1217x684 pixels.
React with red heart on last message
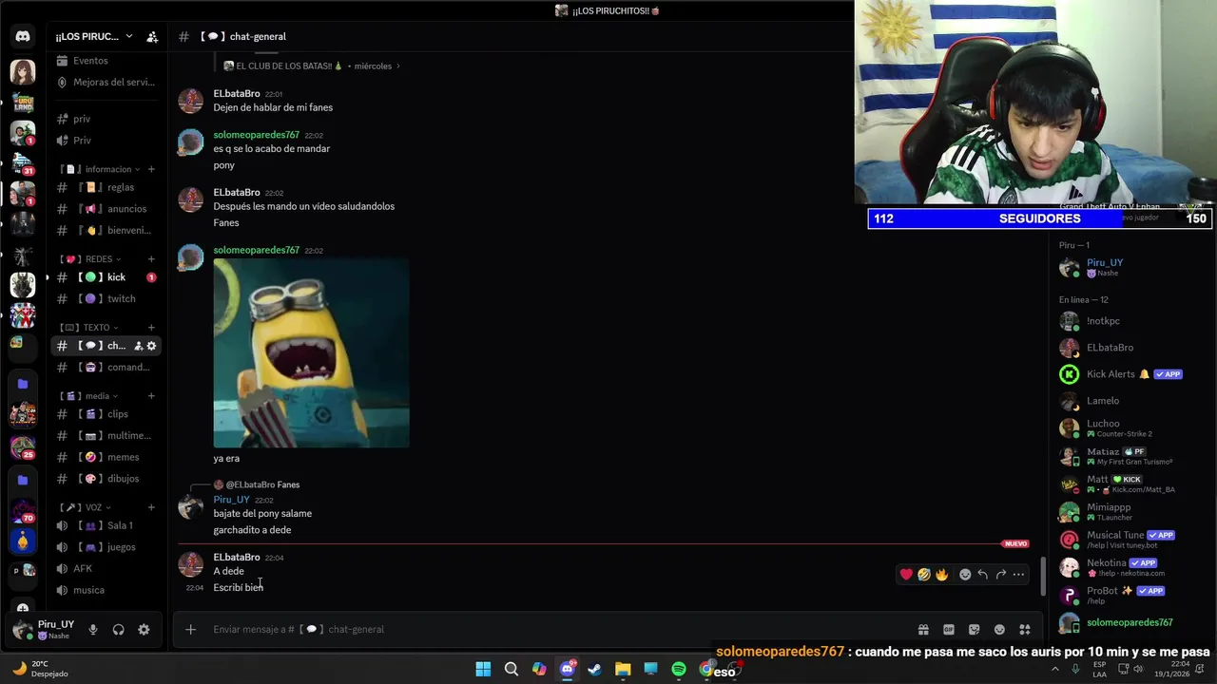tap(906, 574)
